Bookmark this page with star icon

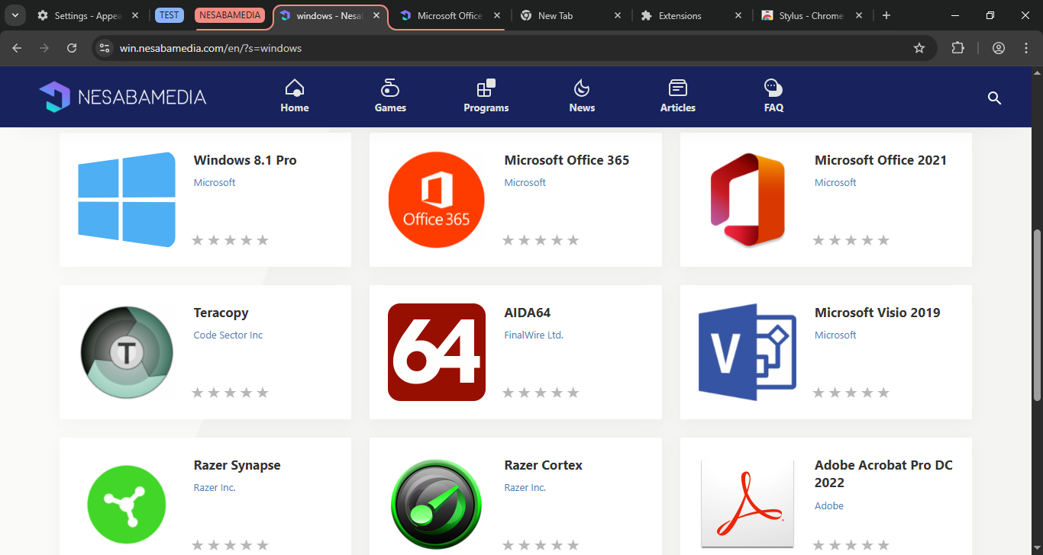[919, 48]
